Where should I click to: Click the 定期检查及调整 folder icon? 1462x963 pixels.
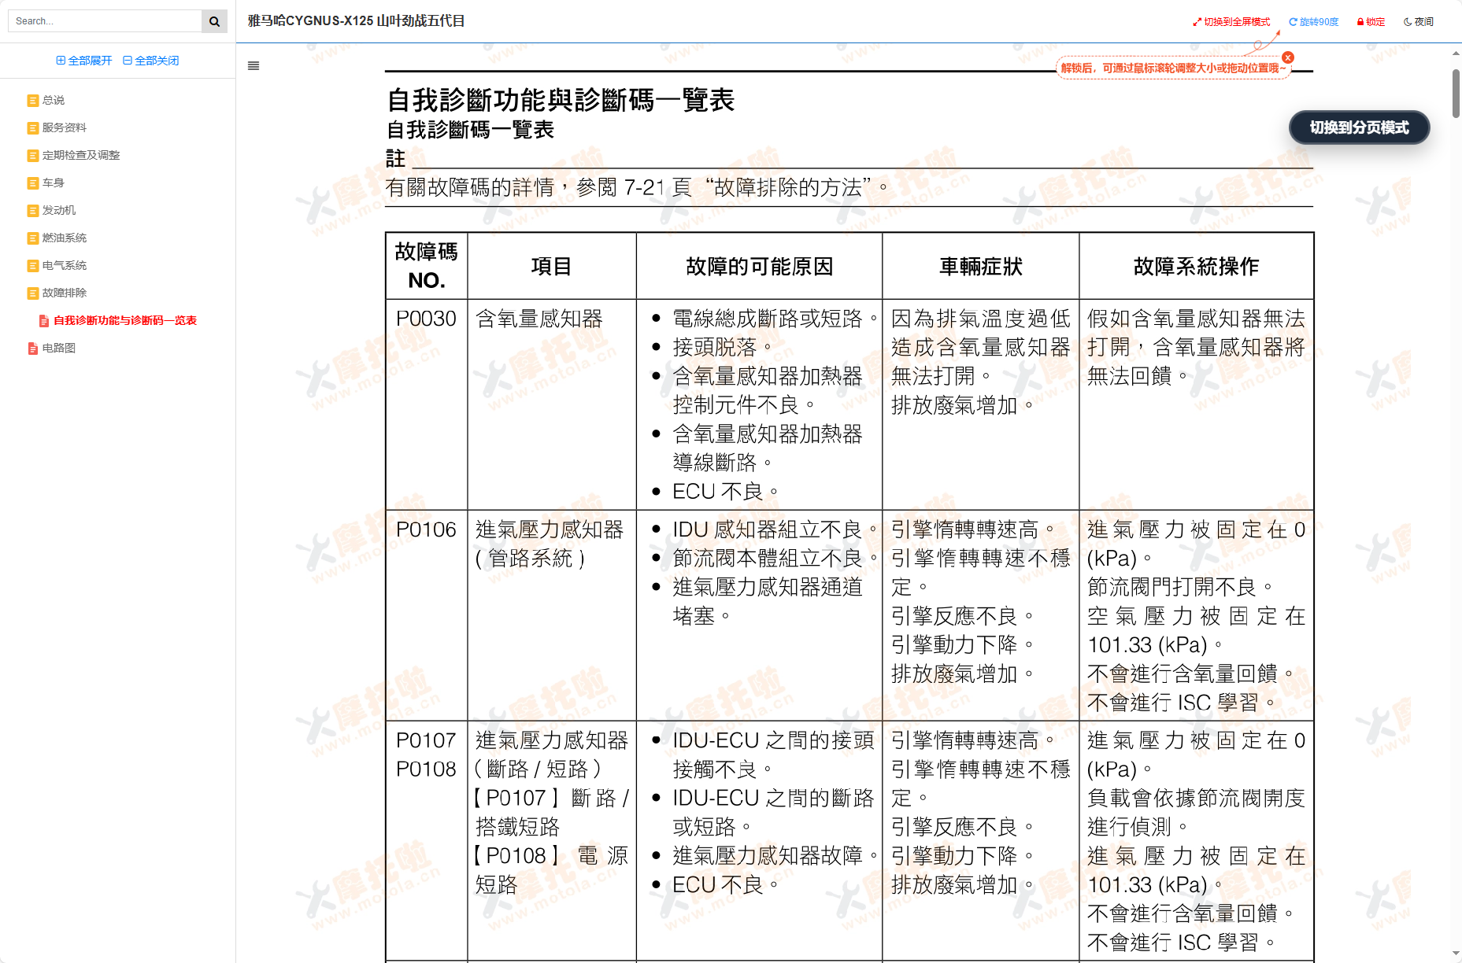(x=33, y=156)
